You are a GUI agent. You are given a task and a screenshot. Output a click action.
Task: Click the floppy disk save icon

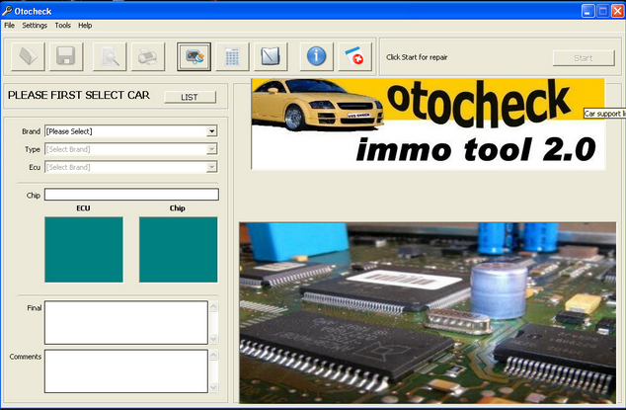(x=66, y=56)
